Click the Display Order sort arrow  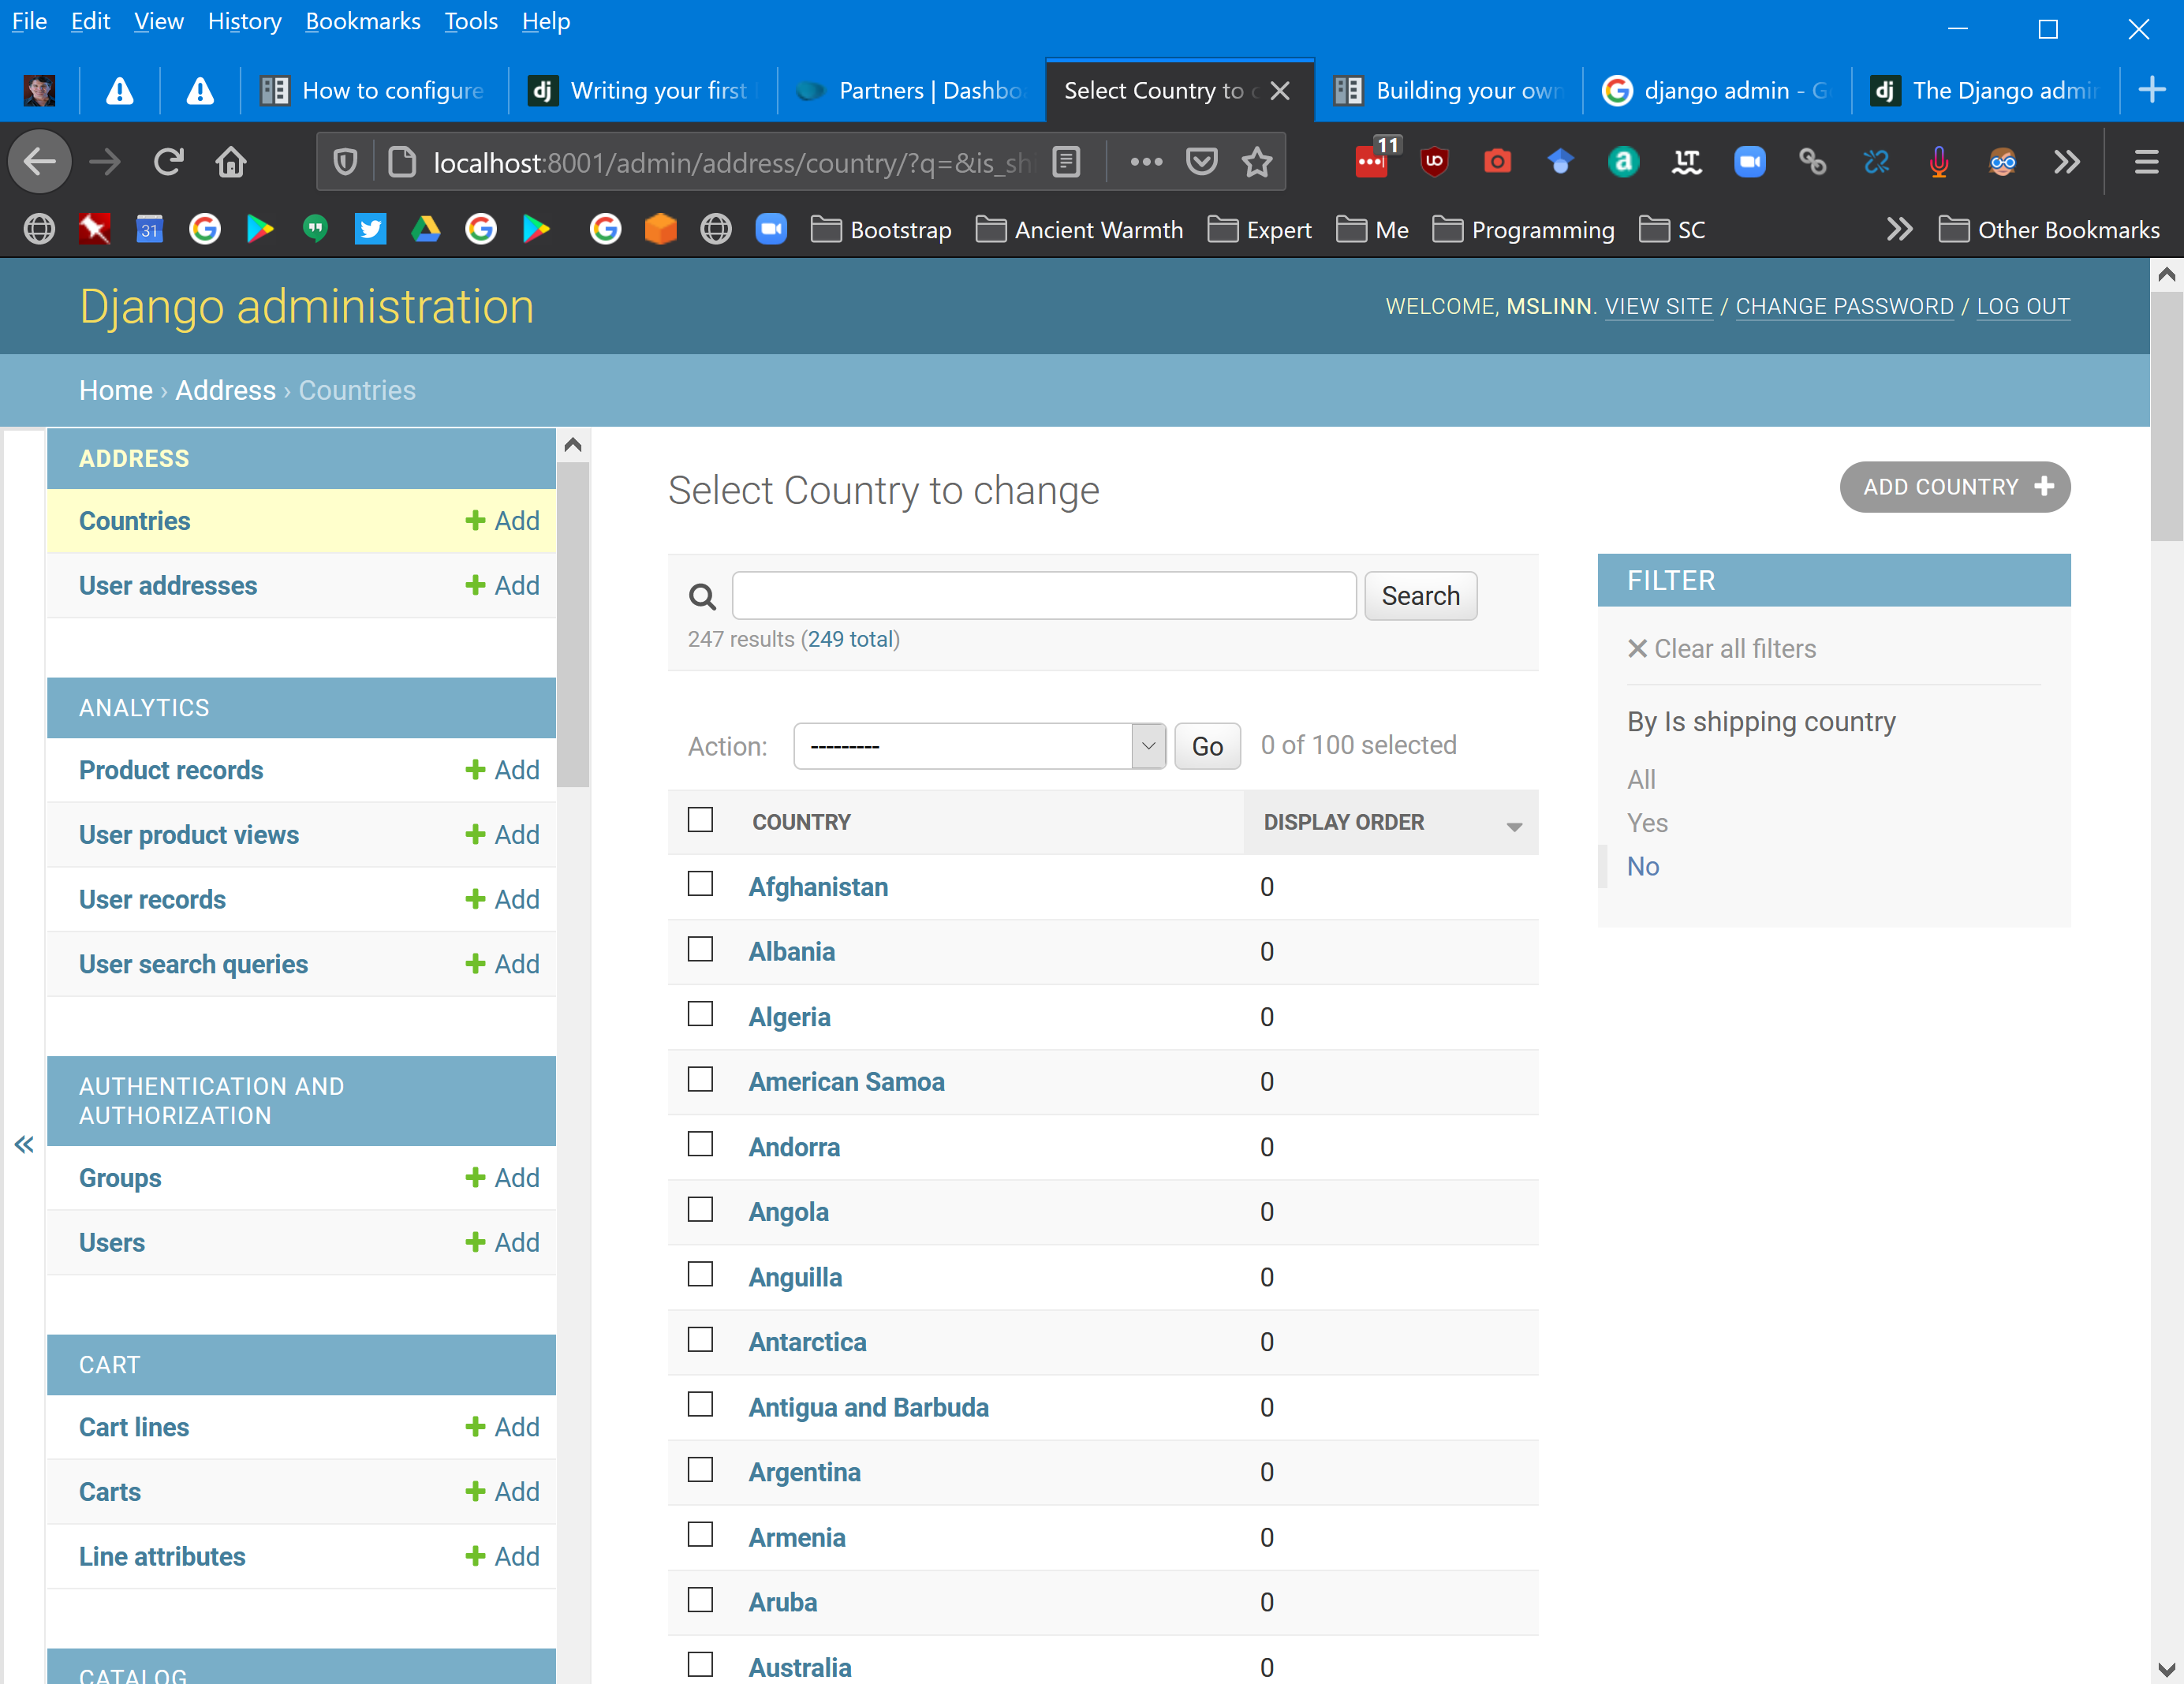tap(1512, 827)
